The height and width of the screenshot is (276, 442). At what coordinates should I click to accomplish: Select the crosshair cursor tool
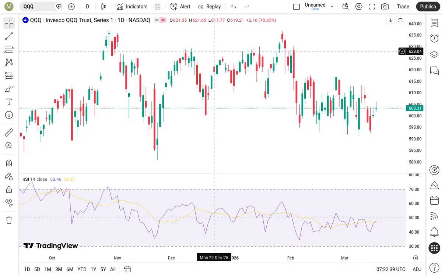tap(9, 23)
